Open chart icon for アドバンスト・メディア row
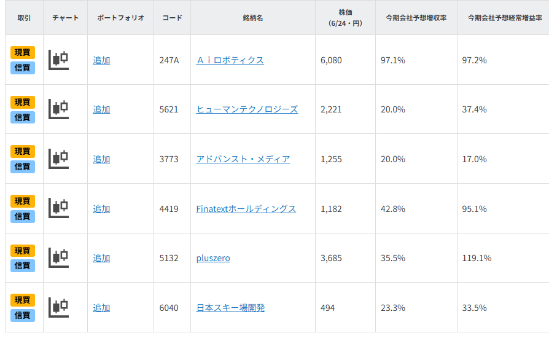The image size is (549, 341). click(x=58, y=159)
